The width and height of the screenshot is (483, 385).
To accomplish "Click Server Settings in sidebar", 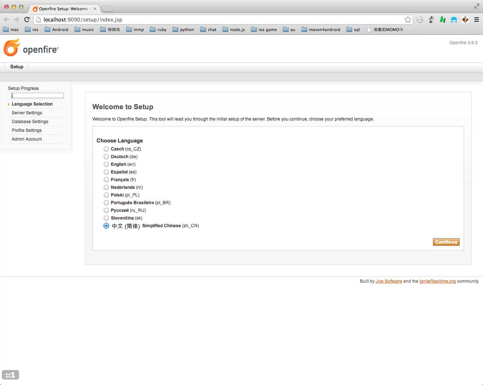I will point(27,113).
